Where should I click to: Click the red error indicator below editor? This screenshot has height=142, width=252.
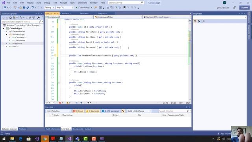[x=61, y=103]
